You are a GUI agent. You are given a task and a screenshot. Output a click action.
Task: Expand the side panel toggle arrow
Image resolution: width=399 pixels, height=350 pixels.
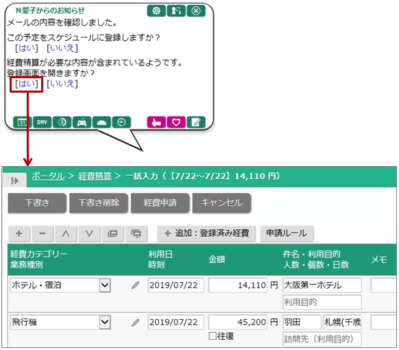tap(14, 180)
